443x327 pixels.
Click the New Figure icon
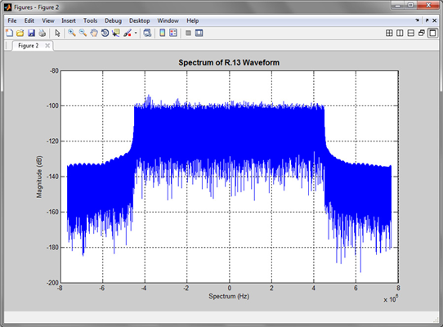(x=9, y=33)
